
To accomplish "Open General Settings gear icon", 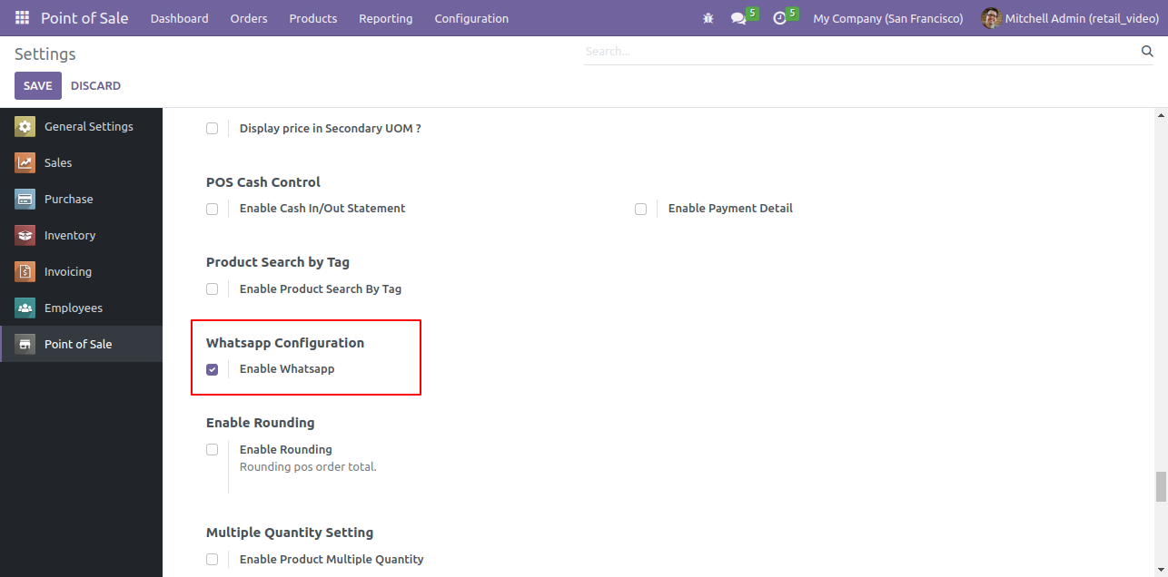I will (25, 127).
